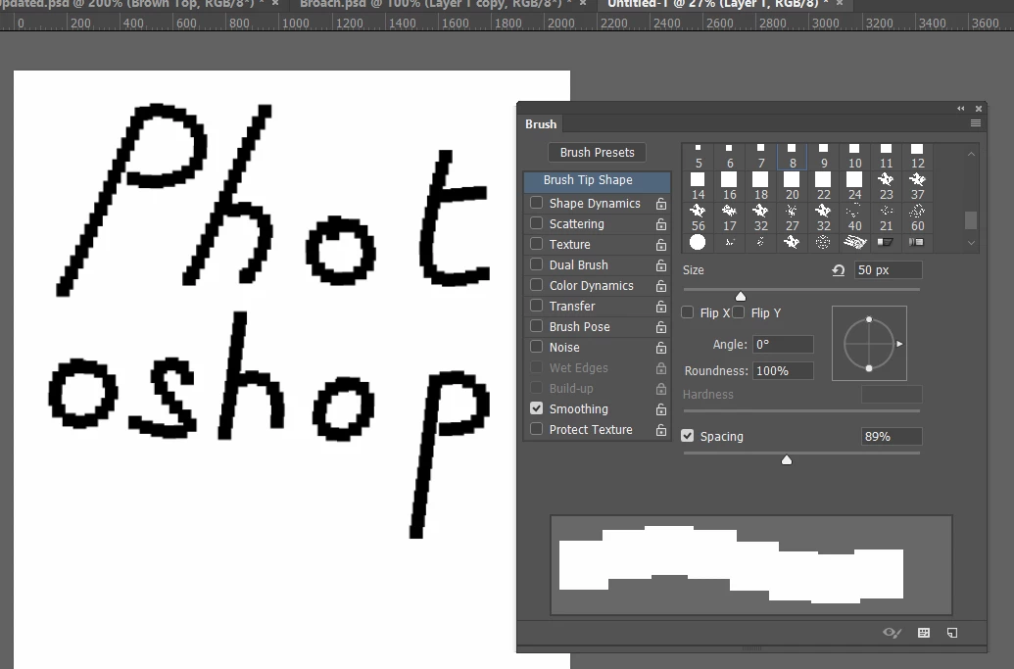Select the brush preset labeled 17
This screenshot has height=669, width=1014.
[x=730, y=217]
